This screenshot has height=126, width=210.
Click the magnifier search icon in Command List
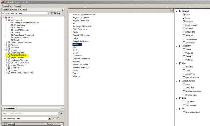click(x=61, y=113)
